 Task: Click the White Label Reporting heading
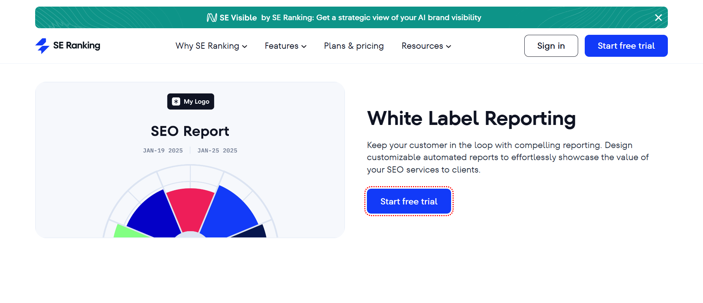pyautogui.click(x=471, y=118)
